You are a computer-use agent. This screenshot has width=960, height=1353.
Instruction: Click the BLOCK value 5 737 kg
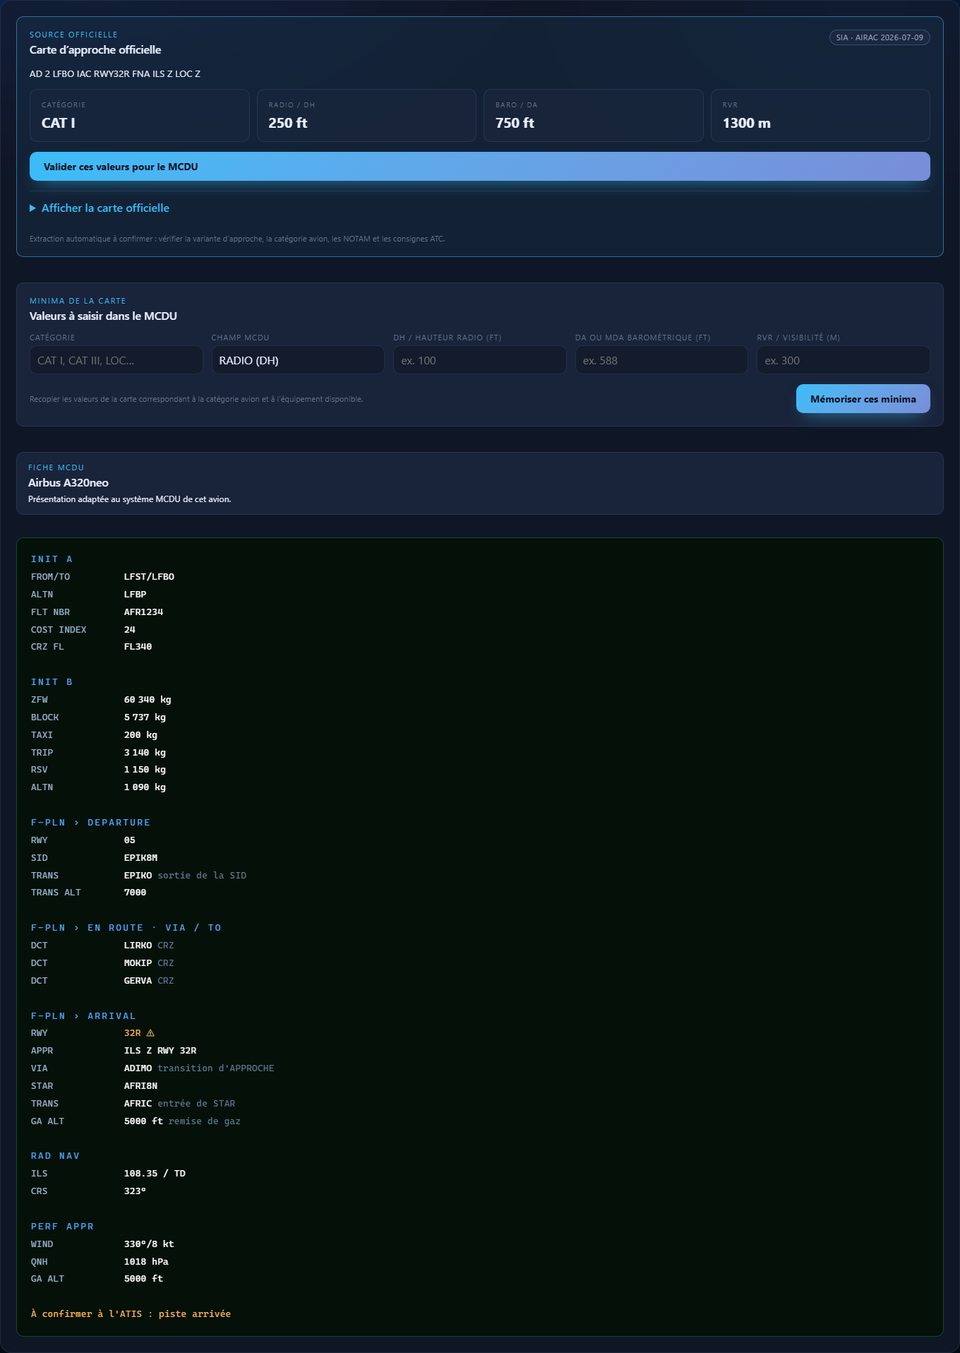click(x=145, y=717)
